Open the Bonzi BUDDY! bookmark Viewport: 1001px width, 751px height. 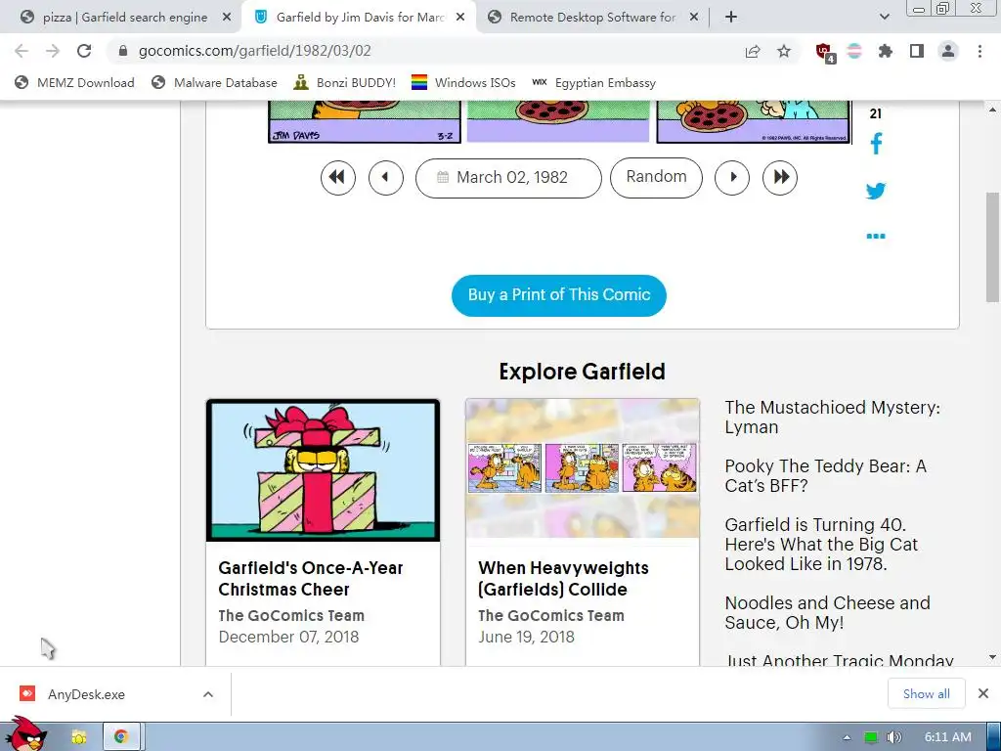coord(344,82)
